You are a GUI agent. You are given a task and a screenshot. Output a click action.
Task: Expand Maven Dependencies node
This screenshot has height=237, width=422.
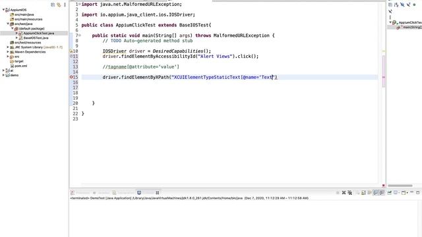pyautogui.click(x=8, y=52)
